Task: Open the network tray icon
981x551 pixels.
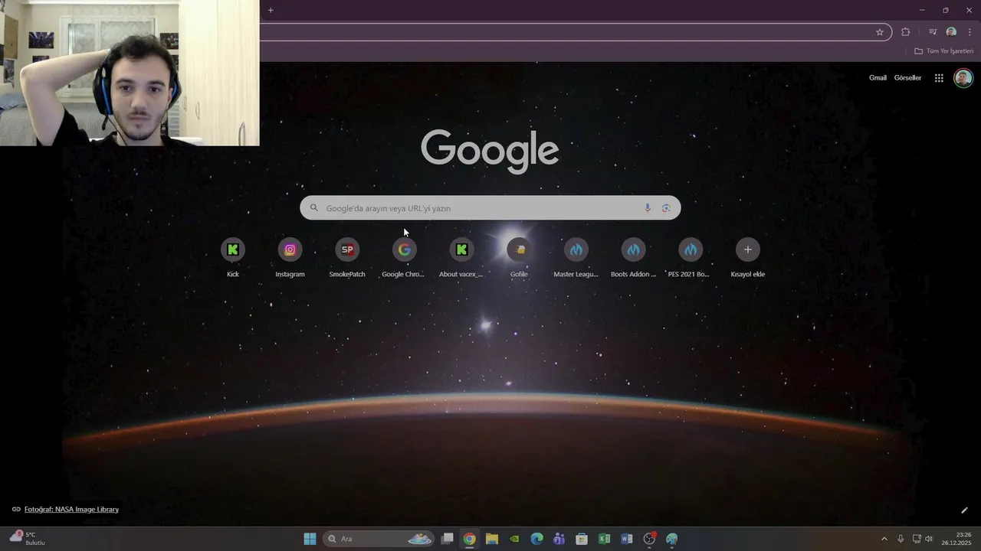Action: 917,539
